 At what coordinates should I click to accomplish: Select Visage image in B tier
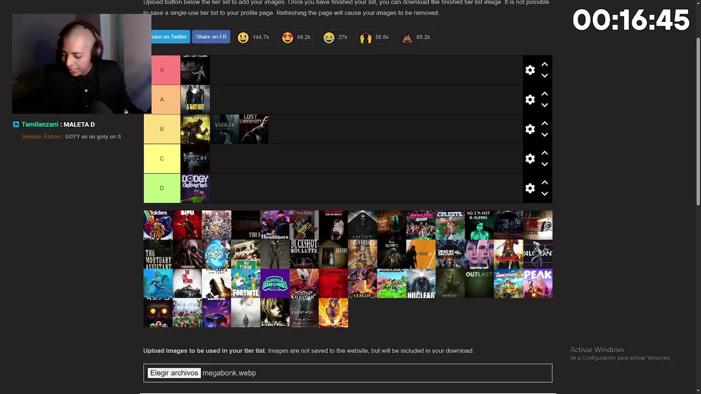225,129
